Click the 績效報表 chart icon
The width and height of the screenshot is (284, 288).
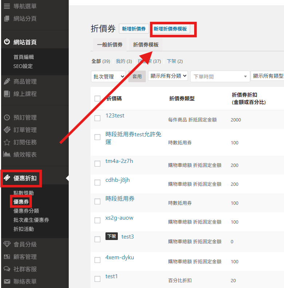tap(7, 154)
